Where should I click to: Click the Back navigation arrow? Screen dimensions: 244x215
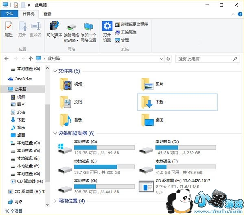(x=7, y=59)
